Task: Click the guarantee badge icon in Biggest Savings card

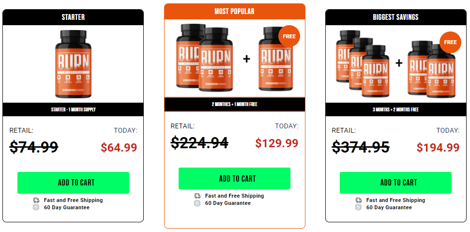Action: click(359, 207)
